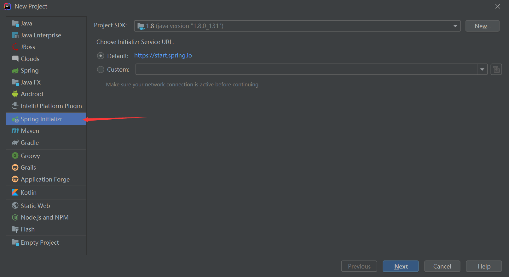Screen dimensions: 509x277
Task: Click the Node.js hexagon icon
Action: (15, 217)
